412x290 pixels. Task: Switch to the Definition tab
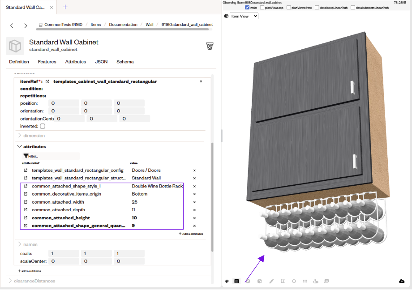coord(19,62)
